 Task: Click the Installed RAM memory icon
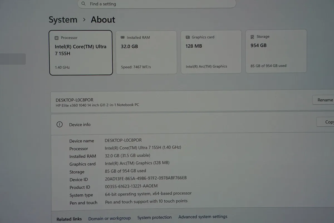click(x=123, y=37)
